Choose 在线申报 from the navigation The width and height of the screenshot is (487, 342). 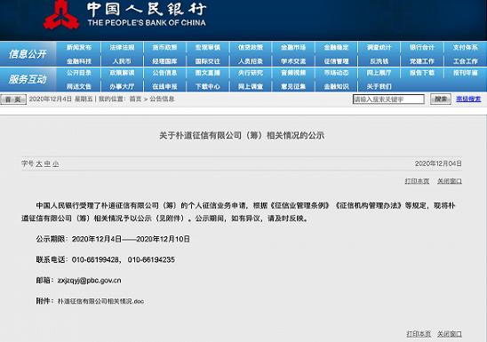[164, 86]
